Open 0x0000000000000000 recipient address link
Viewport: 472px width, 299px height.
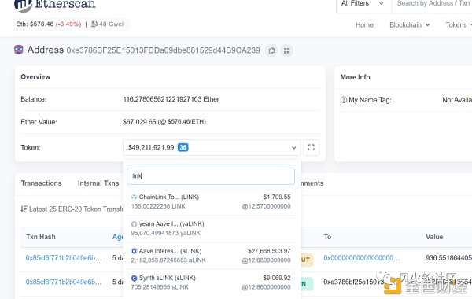pos(362,258)
